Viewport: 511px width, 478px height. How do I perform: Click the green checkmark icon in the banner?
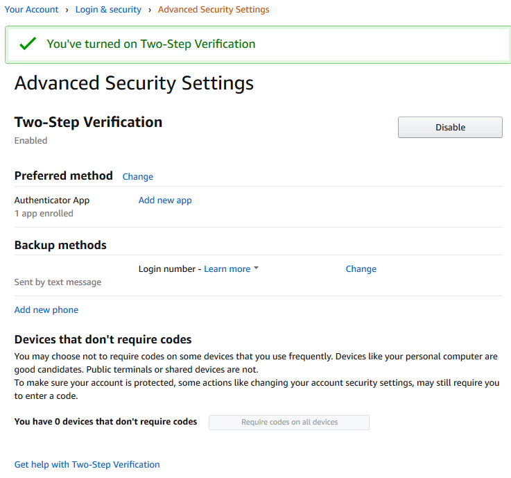[x=28, y=44]
